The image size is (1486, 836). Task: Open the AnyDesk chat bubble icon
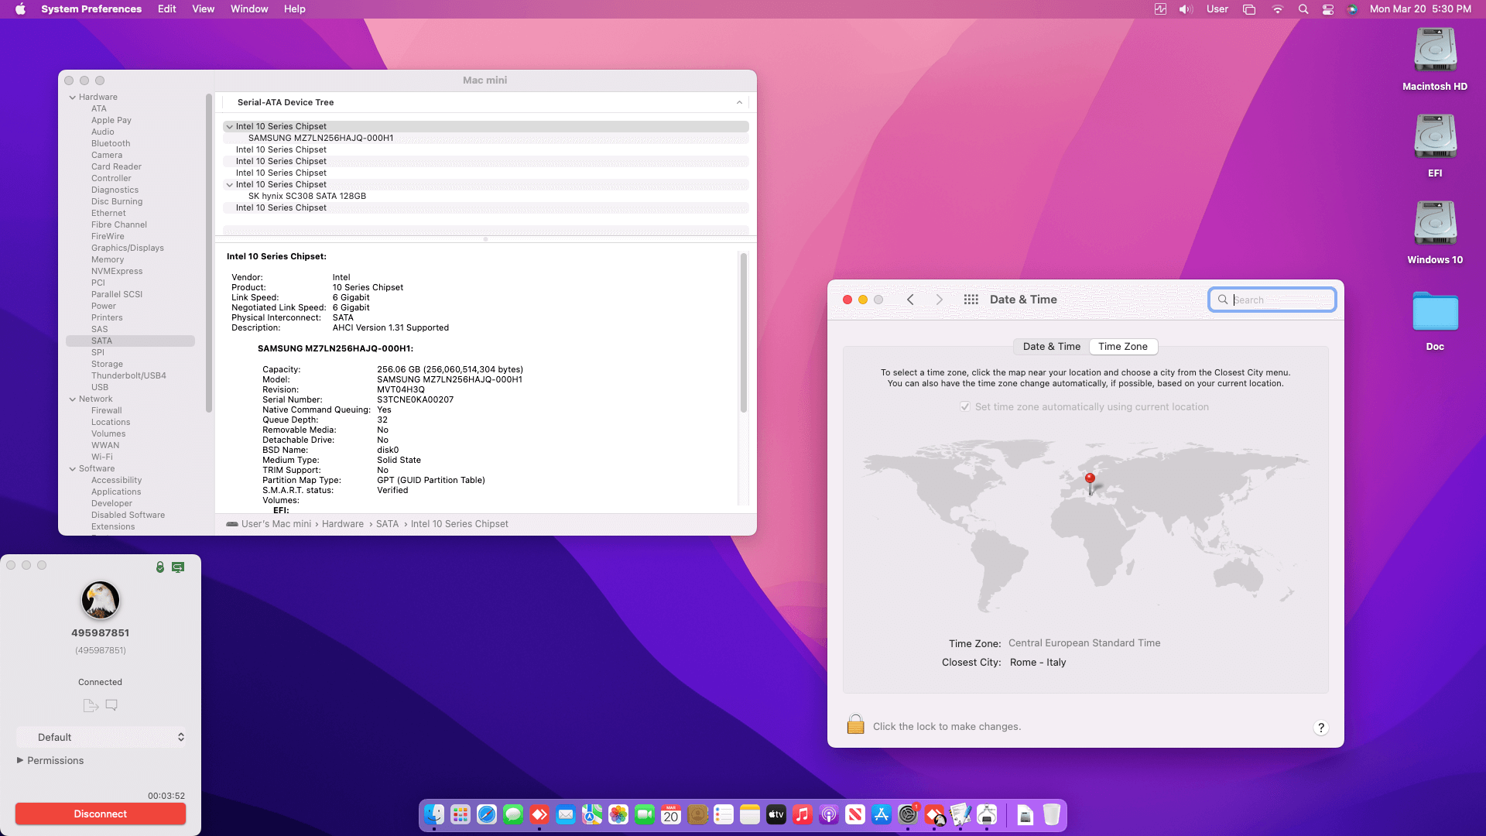pos(111,705)
